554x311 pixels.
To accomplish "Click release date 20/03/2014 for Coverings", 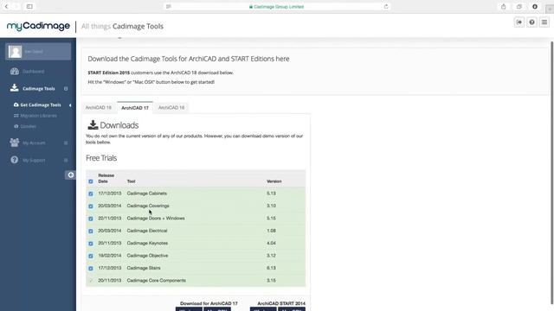I will [110, 206].
